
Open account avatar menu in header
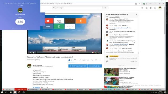[160, 8]
